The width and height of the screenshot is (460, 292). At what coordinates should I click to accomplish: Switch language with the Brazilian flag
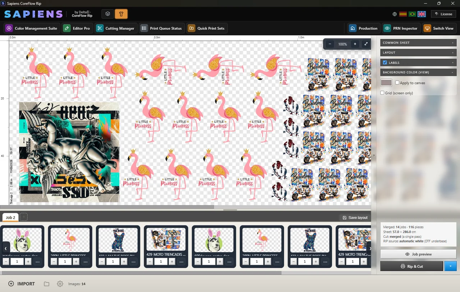tap(412, 14)
